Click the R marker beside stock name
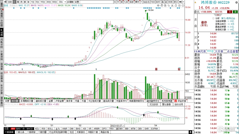239x134 pixels. pyautogui.click(x=196, y=3)
